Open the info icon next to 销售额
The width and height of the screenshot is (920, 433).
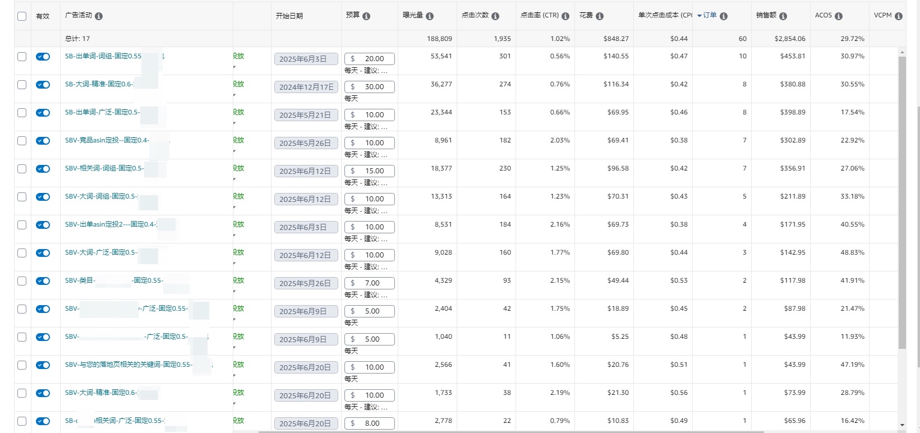tap(783, 16)
